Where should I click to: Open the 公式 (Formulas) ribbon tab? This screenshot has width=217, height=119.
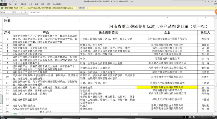click(x=30, y=5)
